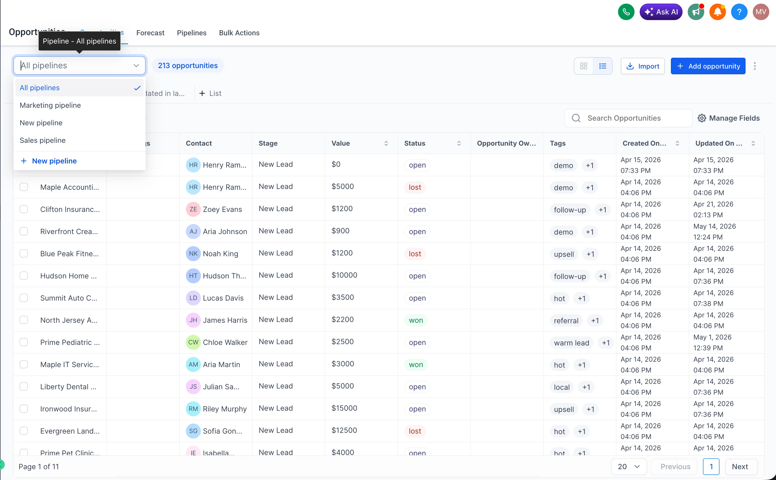This screenshot has width=776, height=480.
Task: Click Noah King NK avatar
Action: (193, 254)
